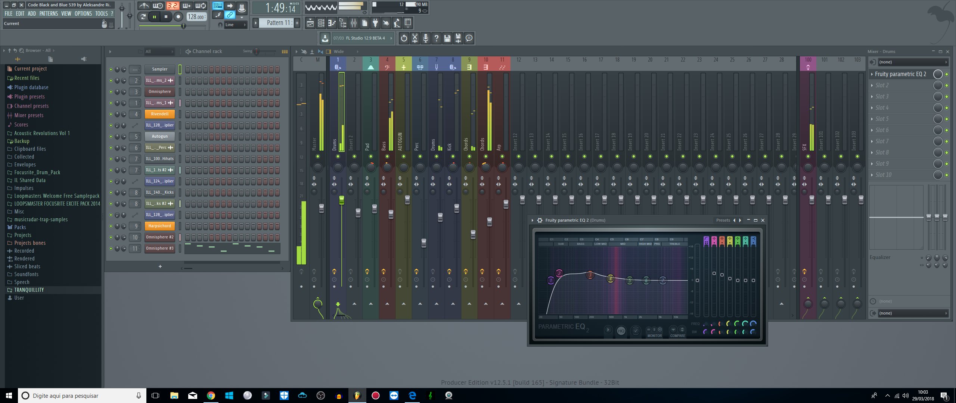
Task: Toggle loop recording icon in transport
Action: (x=201, y=6)
